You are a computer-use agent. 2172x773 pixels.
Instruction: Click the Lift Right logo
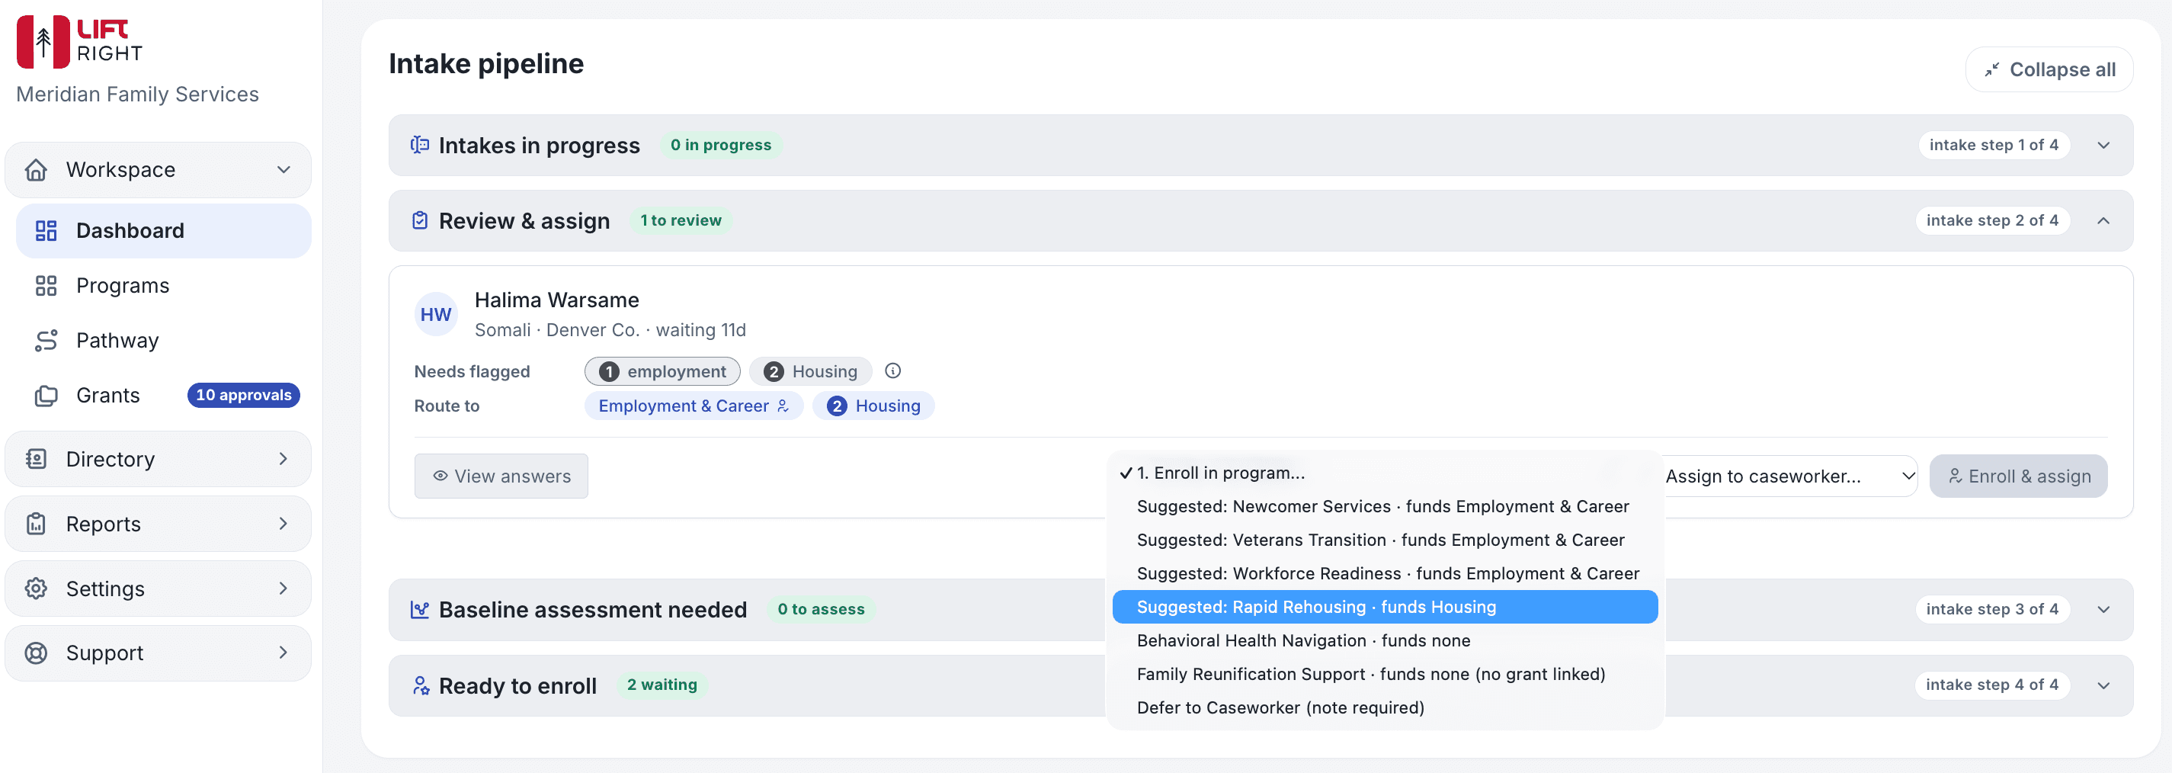(x=79, y=41)
